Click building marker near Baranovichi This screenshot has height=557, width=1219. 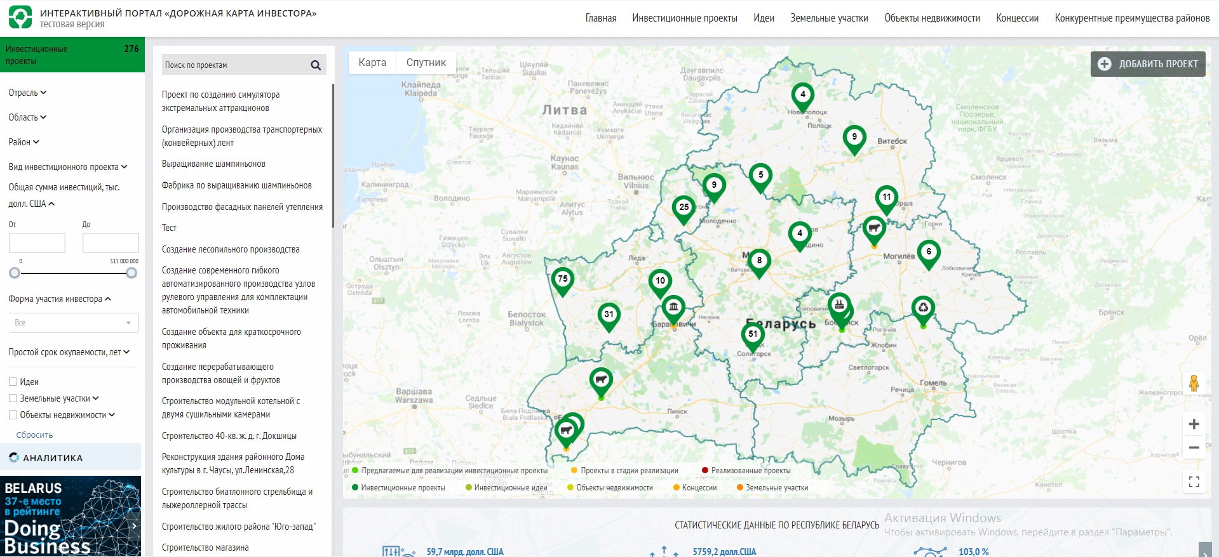673,310
